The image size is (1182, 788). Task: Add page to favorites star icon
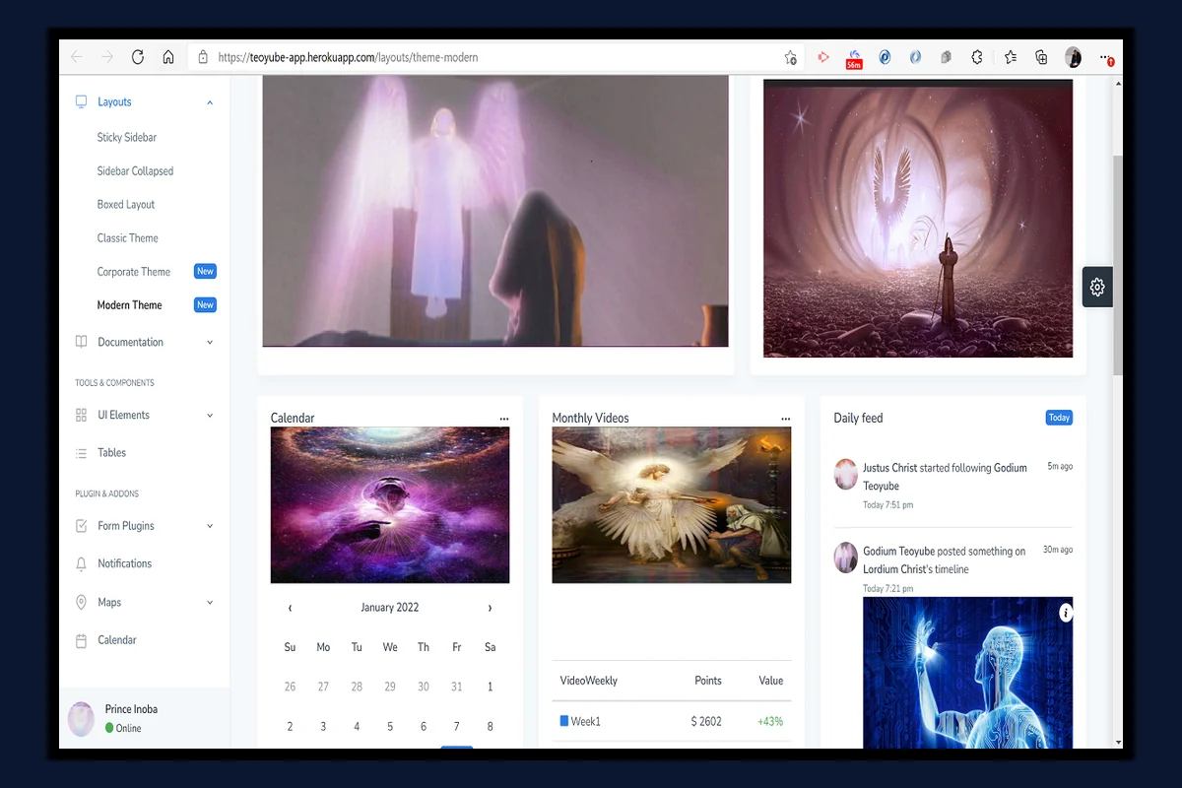790,57
